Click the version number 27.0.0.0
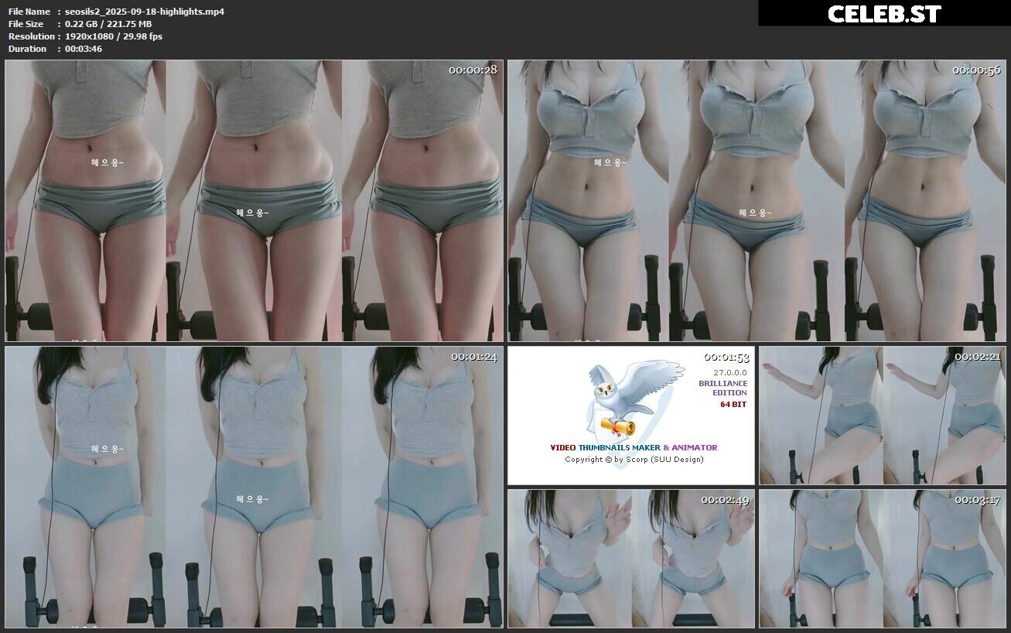This screenshot has height=633, width=1011. point(730,372)
